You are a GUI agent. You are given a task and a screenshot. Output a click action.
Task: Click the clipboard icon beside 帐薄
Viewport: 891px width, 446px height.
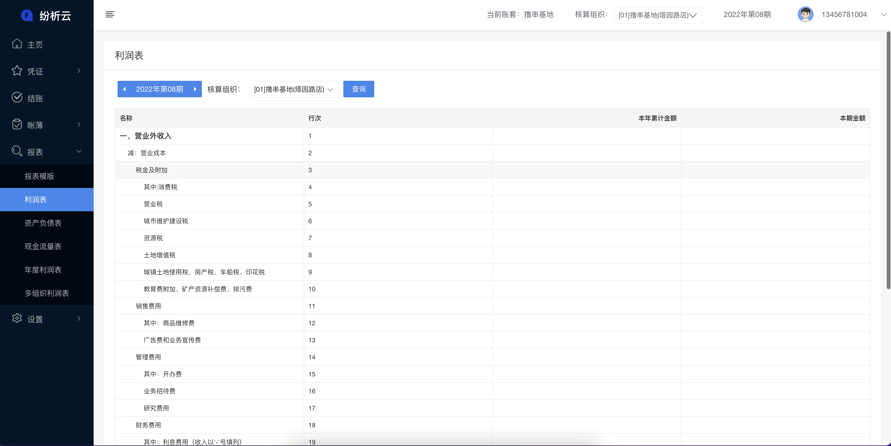click(17, 124)
